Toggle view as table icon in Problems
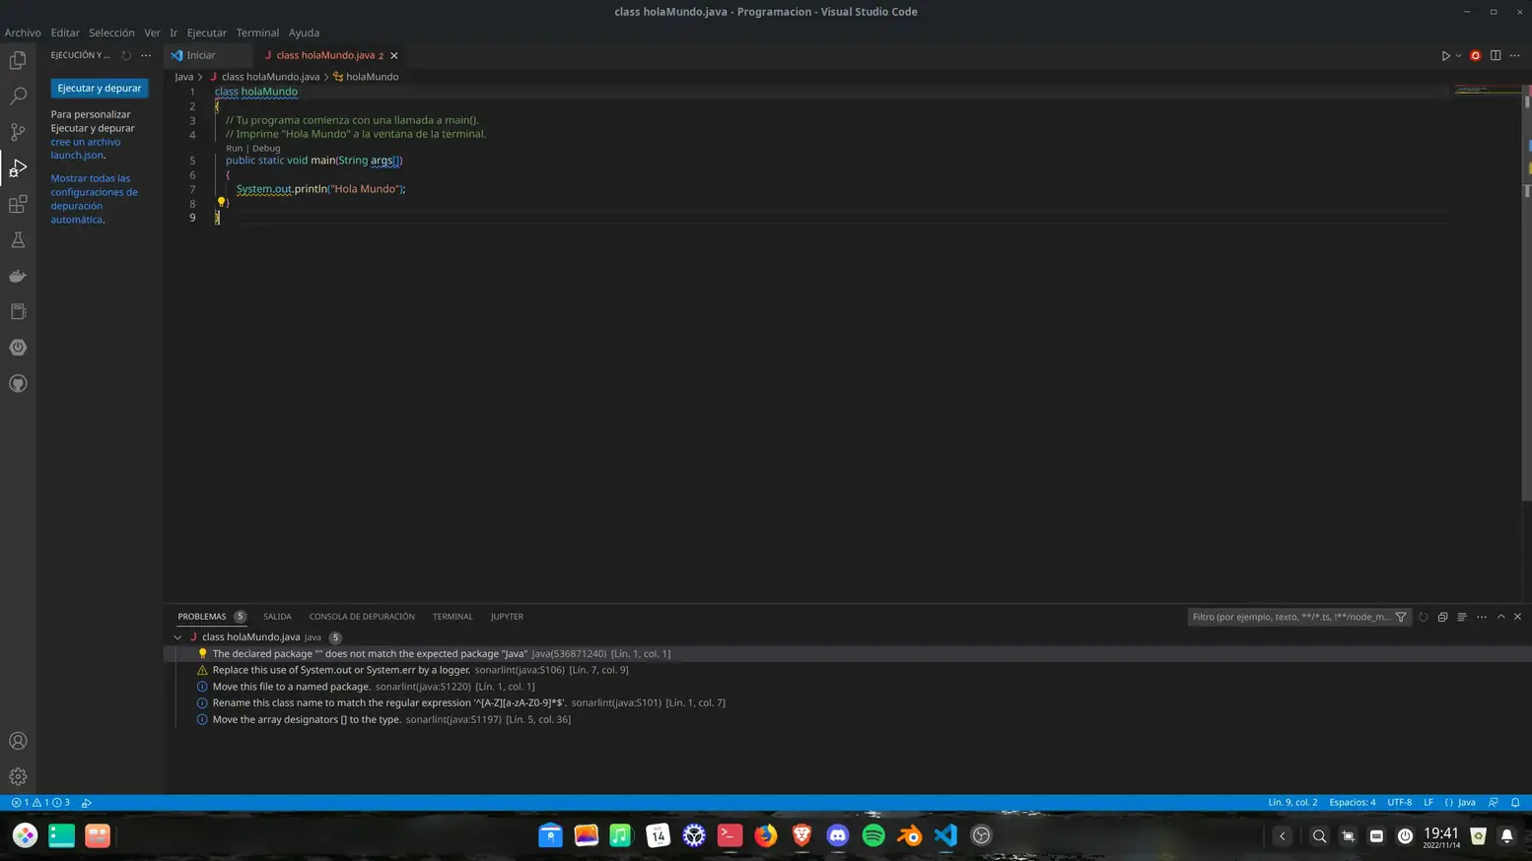 pyautogui.click(x=1462, y=617)
